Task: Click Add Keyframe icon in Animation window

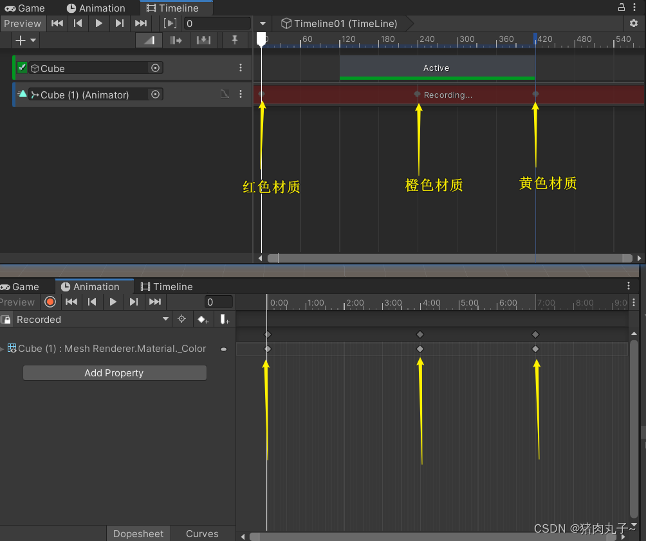Action: [x=203, y=320]
